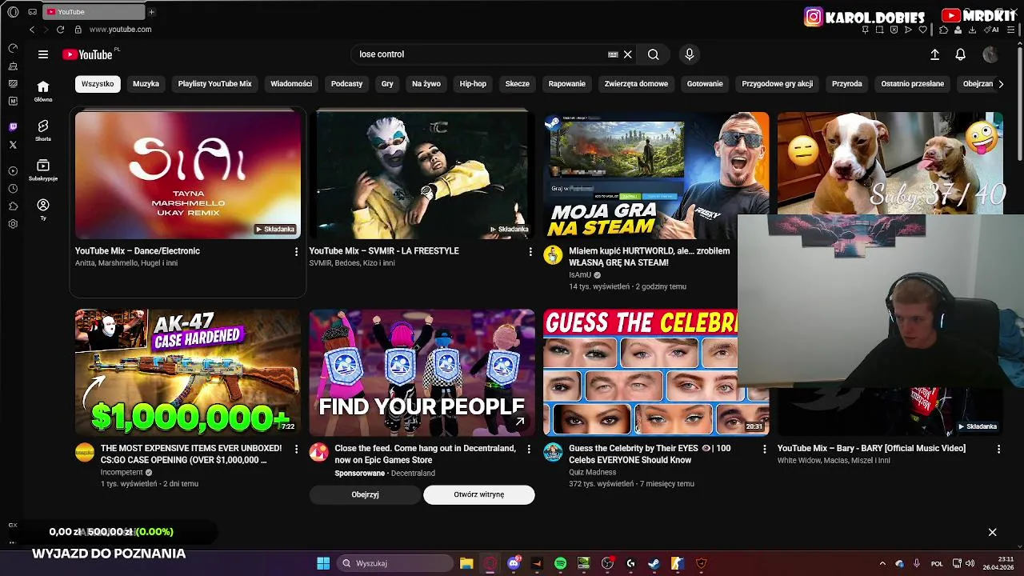Viewport: 1024px width, 576px height.
Task: Open Windows Start menu
Action: point(323,563)
